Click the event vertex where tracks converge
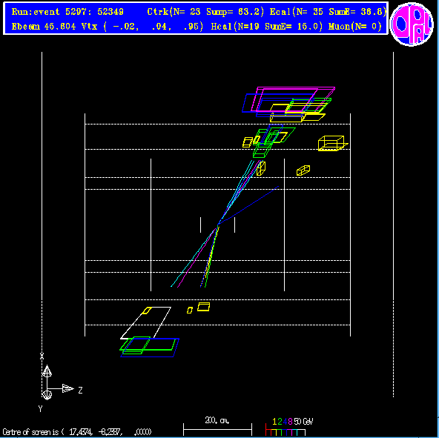The image size is (439, 438). click(x=218, y=225)
